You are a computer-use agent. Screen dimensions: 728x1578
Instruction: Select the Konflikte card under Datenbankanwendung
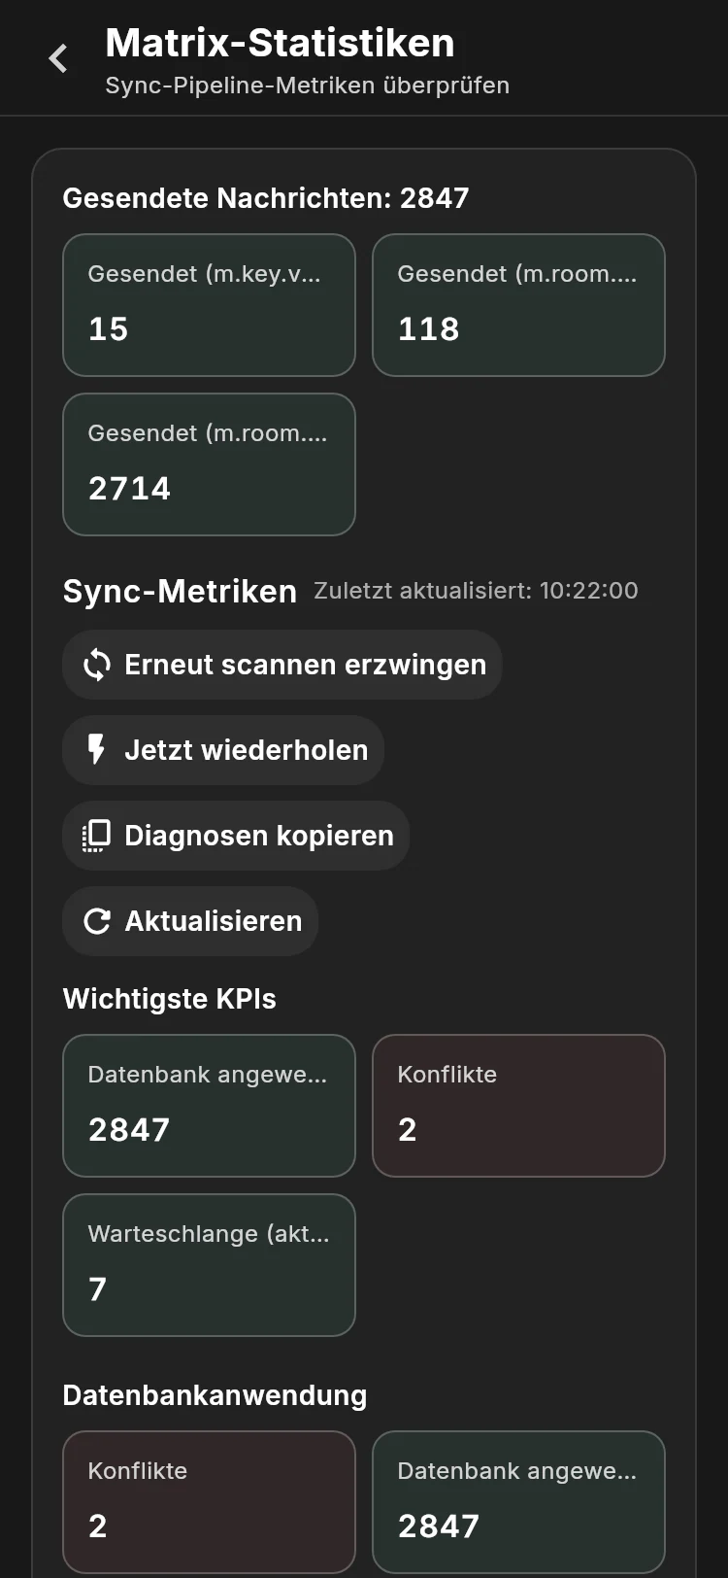coord(209,1502)
